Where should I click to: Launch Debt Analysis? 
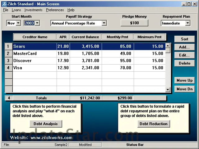point(46,124)
